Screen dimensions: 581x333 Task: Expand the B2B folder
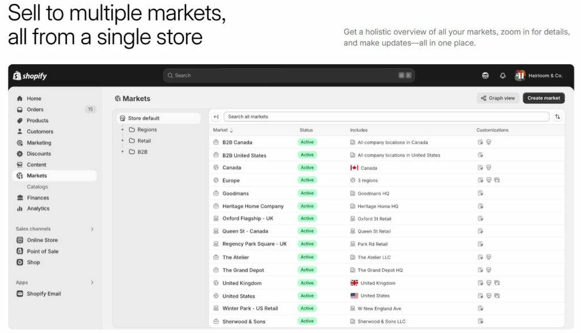(123, 152)
